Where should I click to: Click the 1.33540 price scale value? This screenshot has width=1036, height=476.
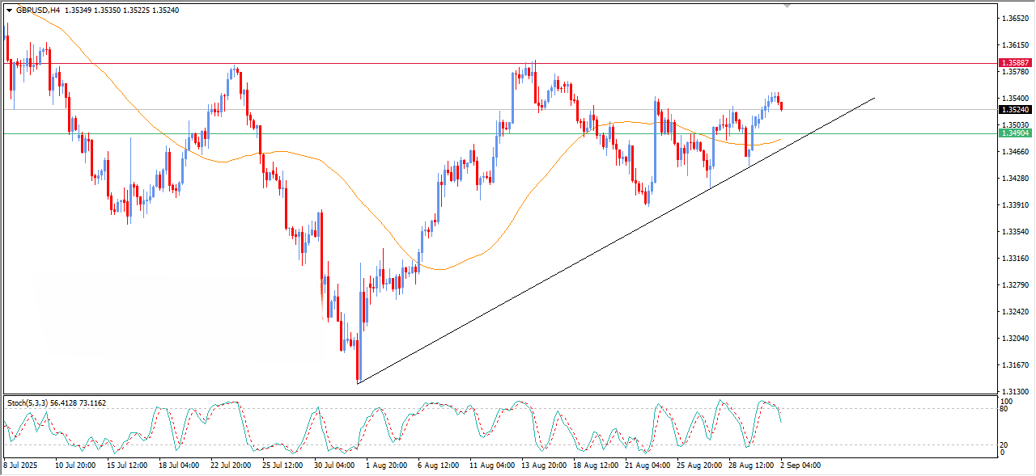coord(1015,231)
